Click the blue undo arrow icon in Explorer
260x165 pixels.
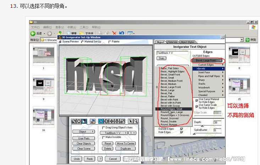(x=122, y=33)
